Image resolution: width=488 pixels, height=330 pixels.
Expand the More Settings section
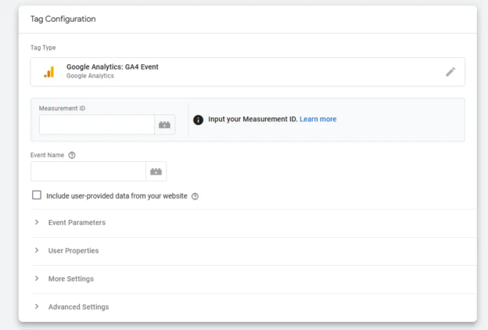[x=253, y=278]
